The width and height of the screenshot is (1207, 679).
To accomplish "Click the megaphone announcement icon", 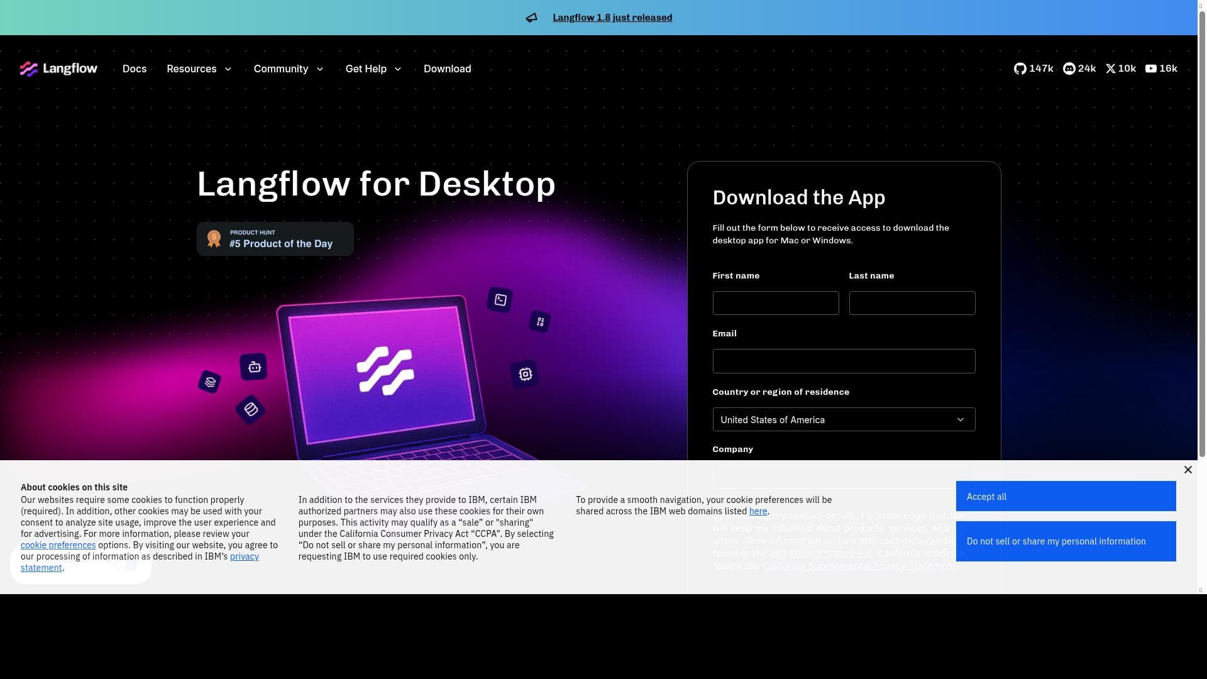I will (532, 18).
